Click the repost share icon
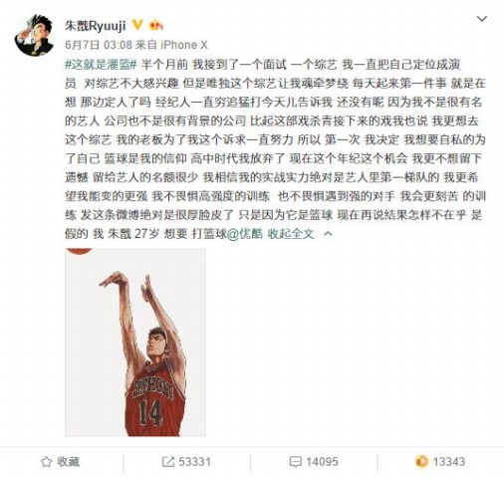504x478 pixels. pos(168,462)
